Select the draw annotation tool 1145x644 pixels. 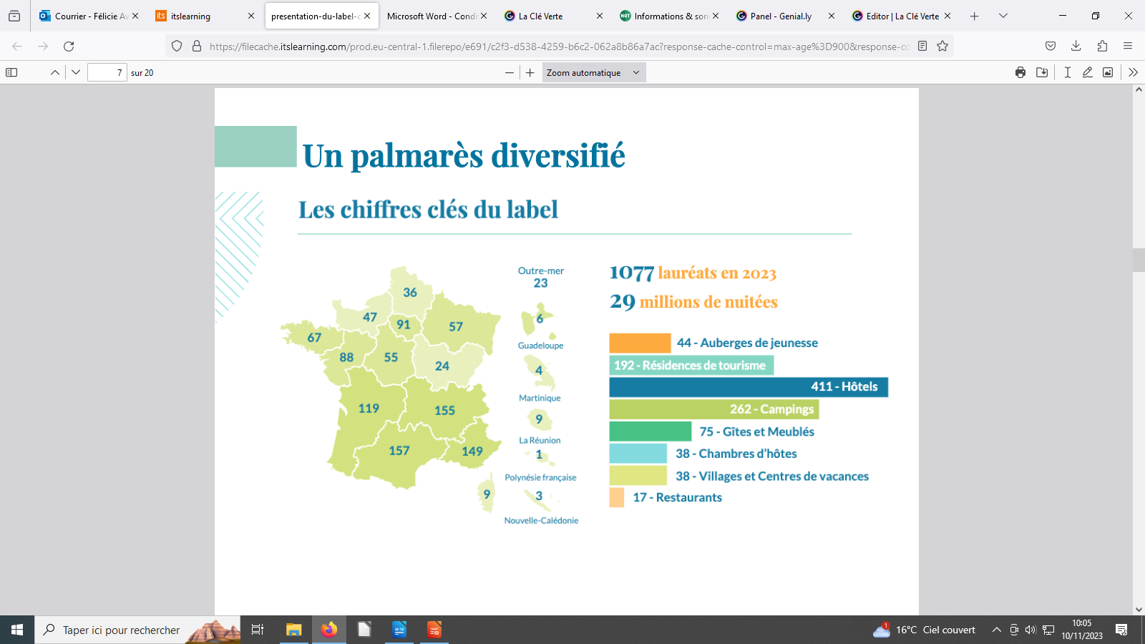[1088, 72]
